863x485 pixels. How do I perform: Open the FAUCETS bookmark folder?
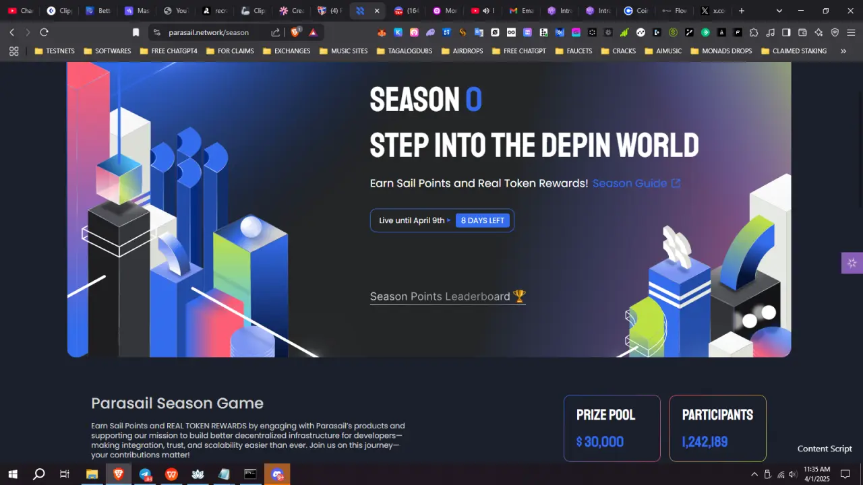click(x=573, y=51)
